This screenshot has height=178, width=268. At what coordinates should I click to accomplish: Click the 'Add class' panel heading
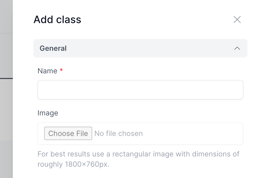(57, 20)
